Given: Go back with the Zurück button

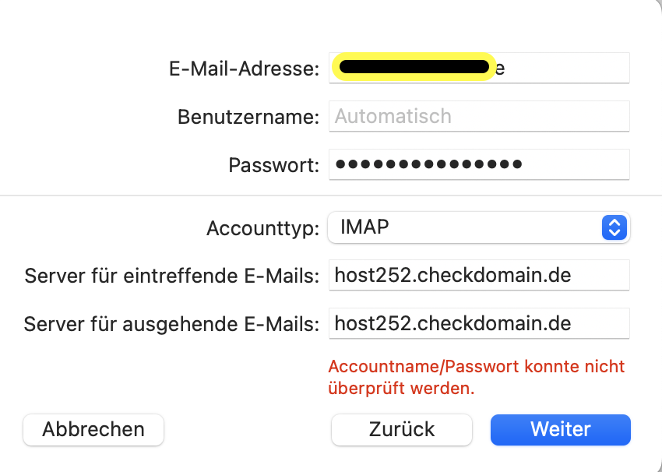Looking at the screenshot, I should (x=402, y=429).
